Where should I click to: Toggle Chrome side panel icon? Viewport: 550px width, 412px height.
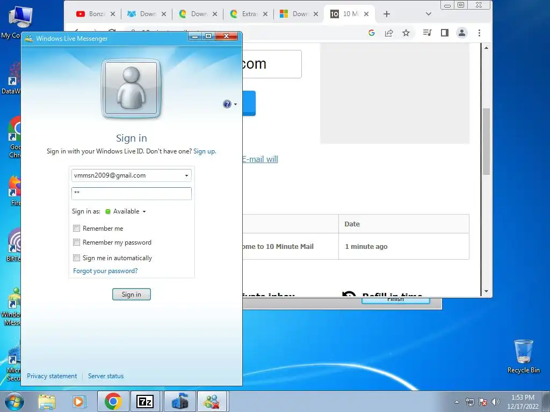pos(444,33)
